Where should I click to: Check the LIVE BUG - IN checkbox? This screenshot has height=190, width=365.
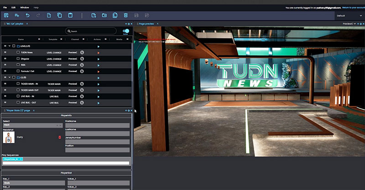tap(18, 97)
